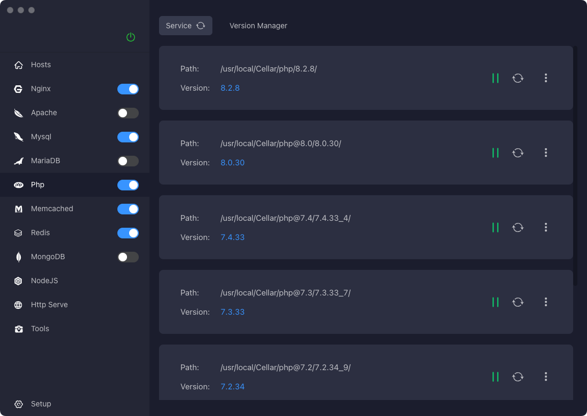Open Hosts from the sidebar

click(x=75, y=65)
